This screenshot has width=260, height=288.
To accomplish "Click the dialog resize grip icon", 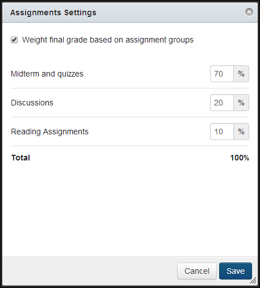I will [253, 281].
